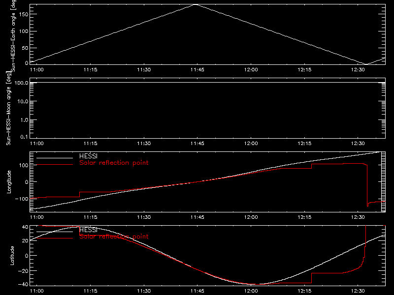Click 12:30 under the Longitude plot
The height and width of the screenshot is (295, 394).
tap(358, 217)
